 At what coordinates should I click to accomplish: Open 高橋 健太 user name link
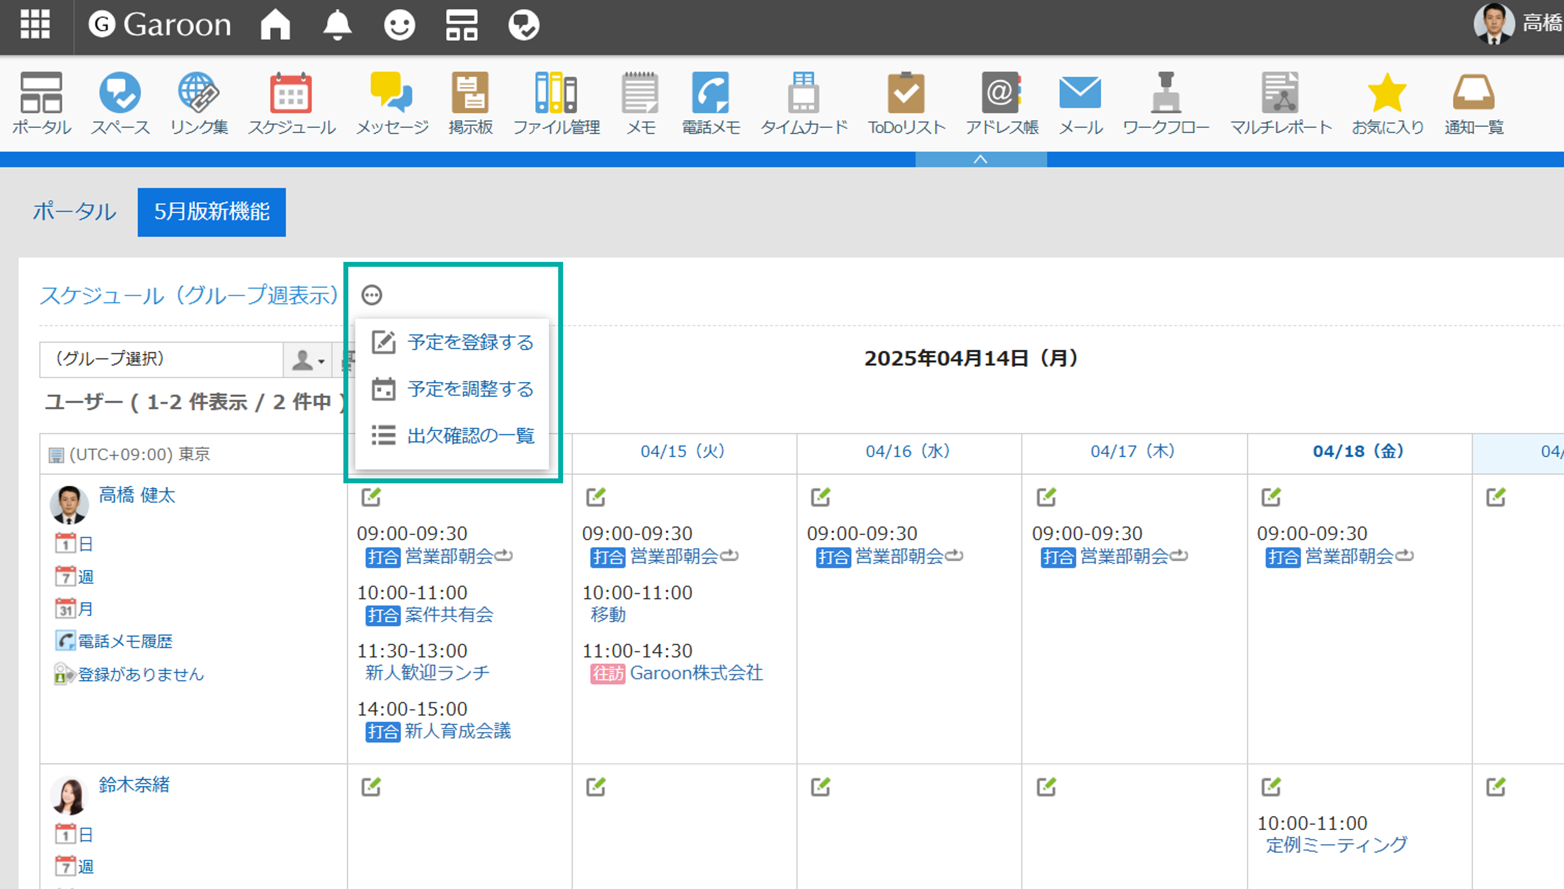coord(137,495)
